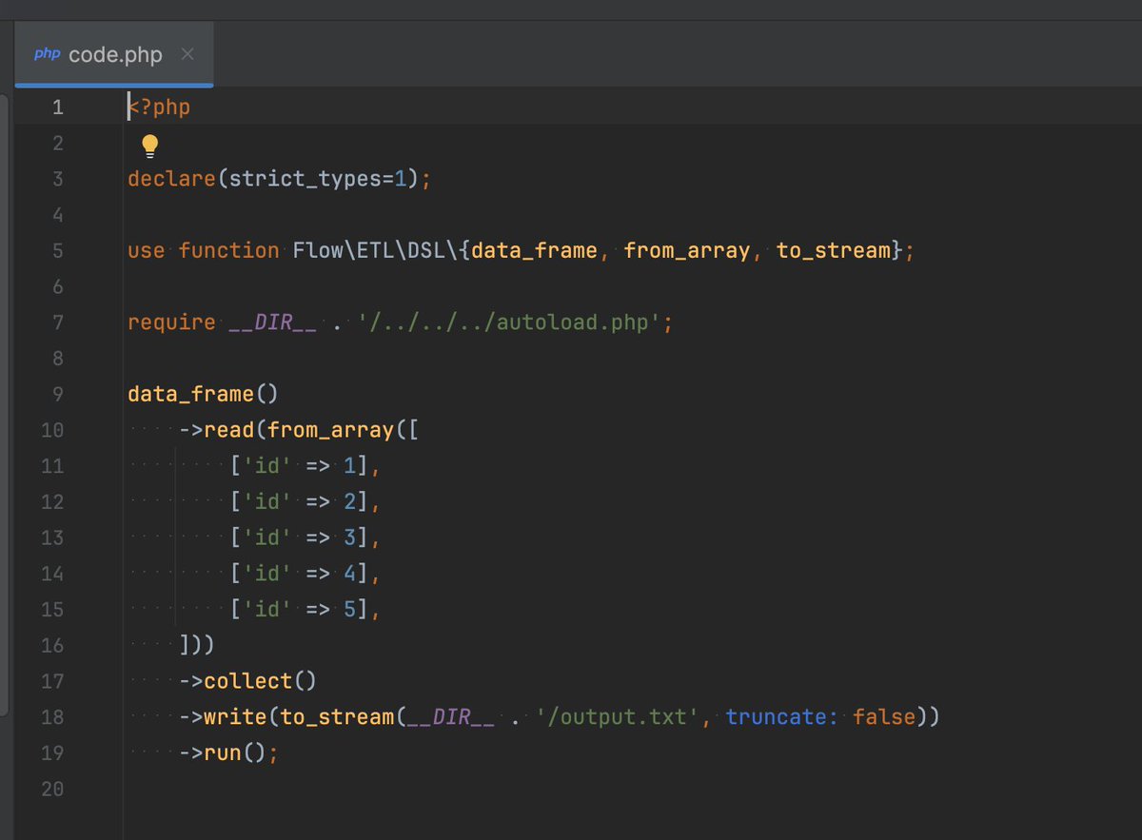Open the yellow lightbulb quick-fix icon
Viewport: 1142px width, 840px height.
click(x=149, y=146)
